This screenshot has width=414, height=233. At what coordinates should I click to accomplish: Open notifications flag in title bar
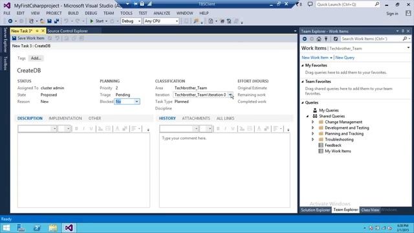298,5
